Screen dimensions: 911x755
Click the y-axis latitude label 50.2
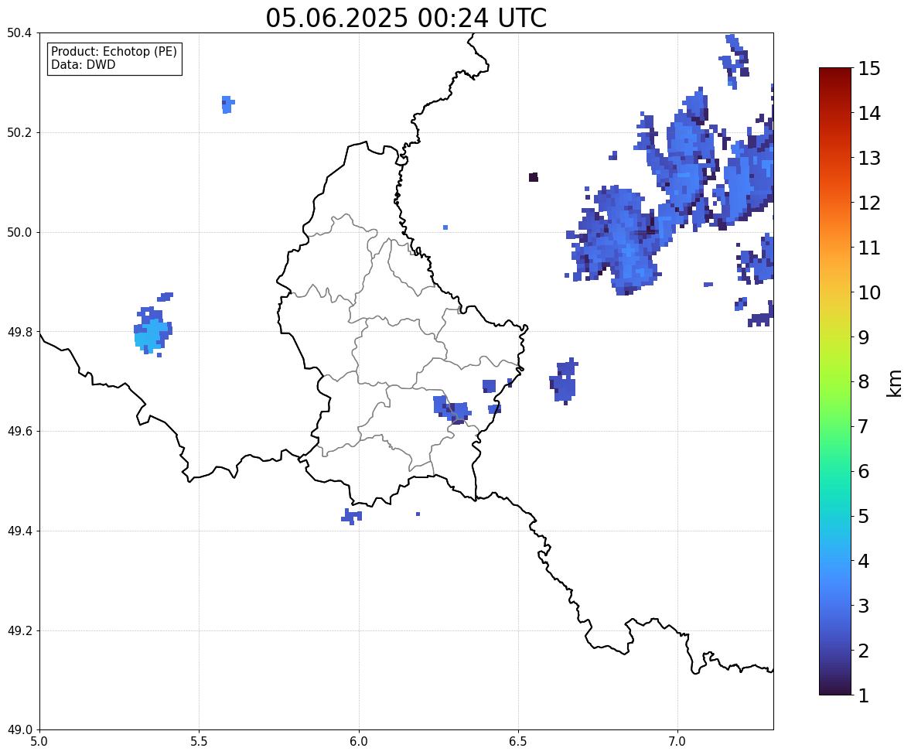click(19, 132)
